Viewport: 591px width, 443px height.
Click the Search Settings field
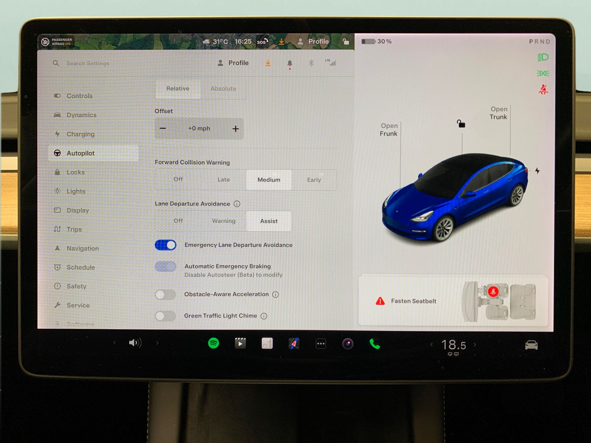point(88,63)
